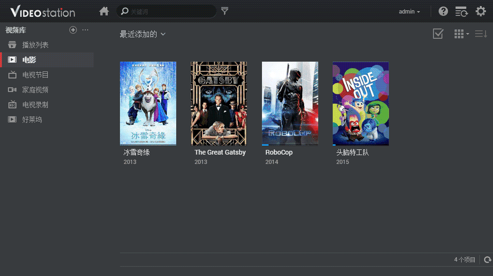Add a new video library with plus icon
Image resolution: width=493 pixels, height=276 pixels.
[x=73, y=30]
